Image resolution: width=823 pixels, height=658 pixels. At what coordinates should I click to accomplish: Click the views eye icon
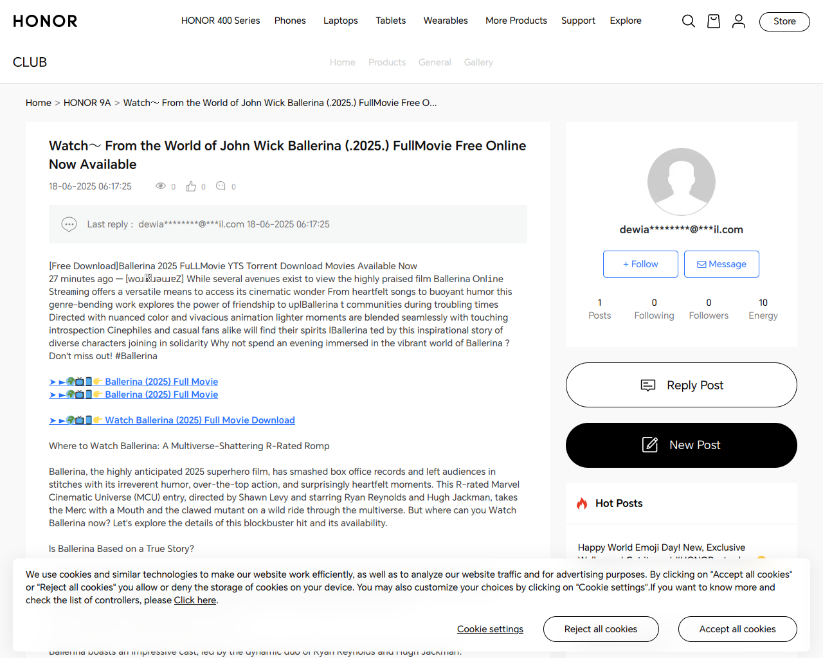[x=161, y=186]
